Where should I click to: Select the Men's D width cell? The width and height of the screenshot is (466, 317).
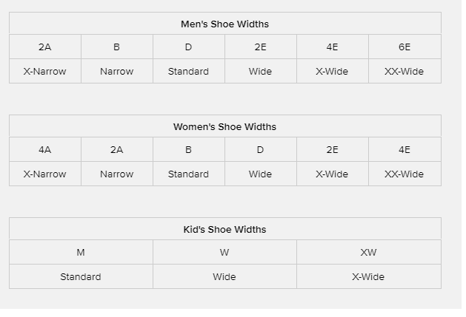click(x=188, y=47)
